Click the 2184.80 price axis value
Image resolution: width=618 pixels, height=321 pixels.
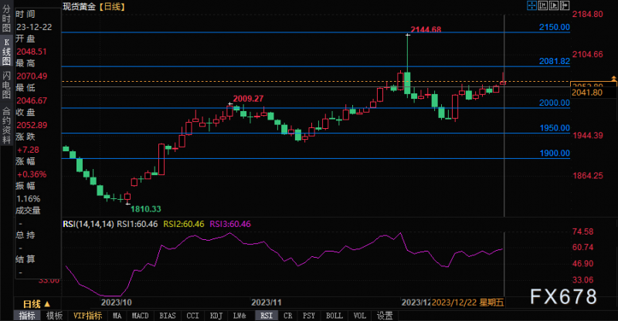(588, 14)
